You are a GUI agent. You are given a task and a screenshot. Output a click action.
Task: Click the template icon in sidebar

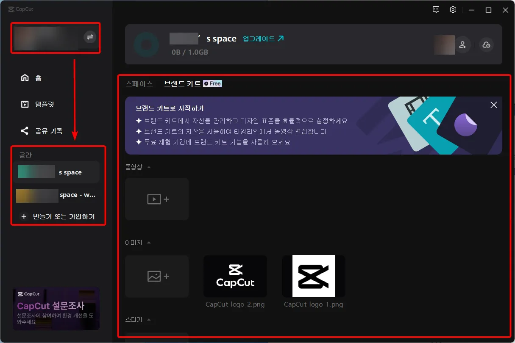(25, 104)
